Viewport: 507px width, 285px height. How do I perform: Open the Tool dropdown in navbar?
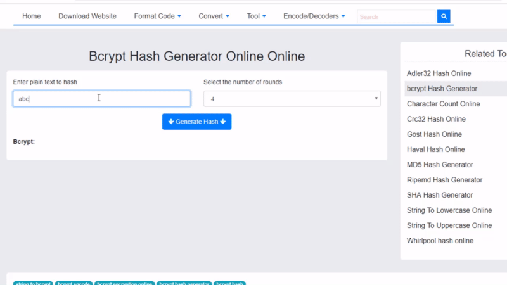click(x=256, y=16)
